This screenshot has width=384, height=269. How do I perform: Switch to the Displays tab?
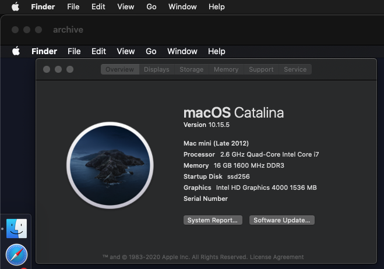157,69
